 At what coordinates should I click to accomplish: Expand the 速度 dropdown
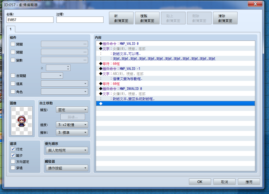pos(72,125)
